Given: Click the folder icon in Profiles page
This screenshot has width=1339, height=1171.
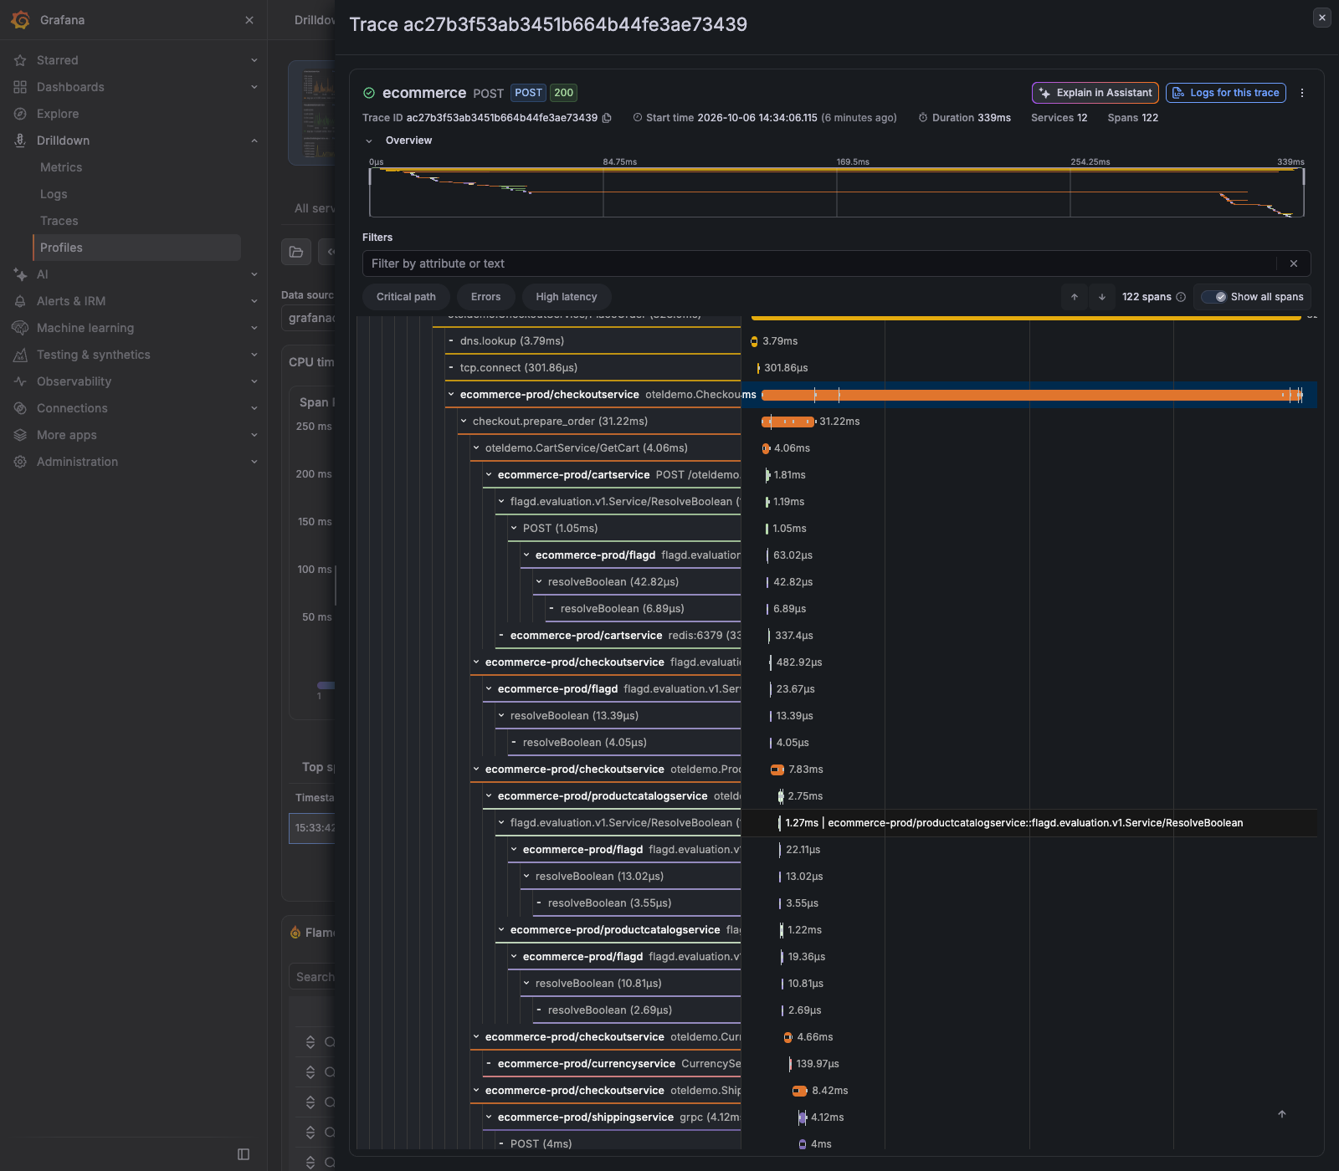Looking at the screenshot, I should click(296, 252).
